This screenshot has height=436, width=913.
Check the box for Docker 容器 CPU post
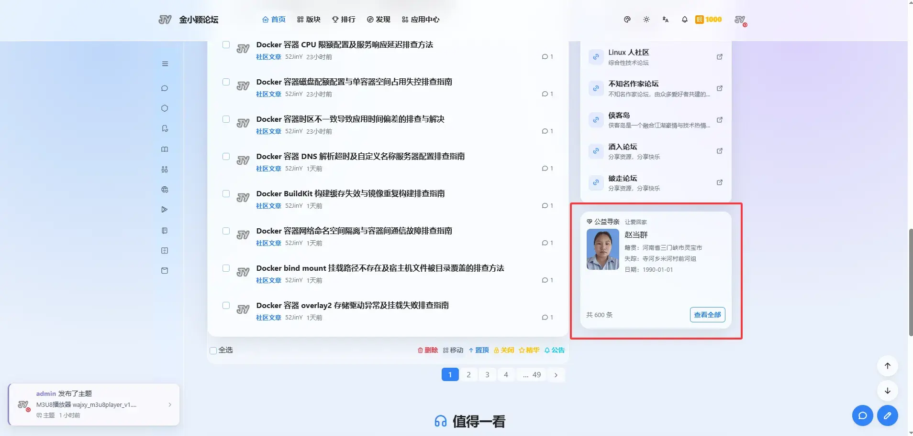pos(226,45)
